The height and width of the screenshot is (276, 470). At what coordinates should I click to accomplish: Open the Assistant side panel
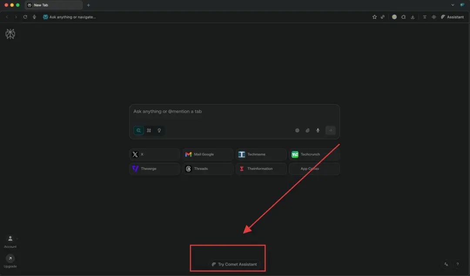coord(452,17)
